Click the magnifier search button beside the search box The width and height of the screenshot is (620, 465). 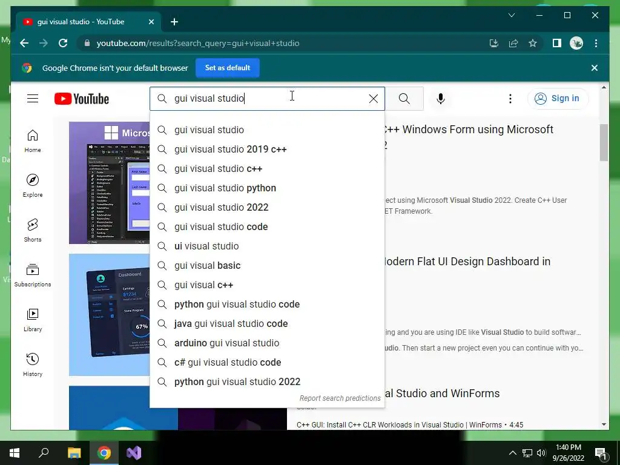point(404,99)
